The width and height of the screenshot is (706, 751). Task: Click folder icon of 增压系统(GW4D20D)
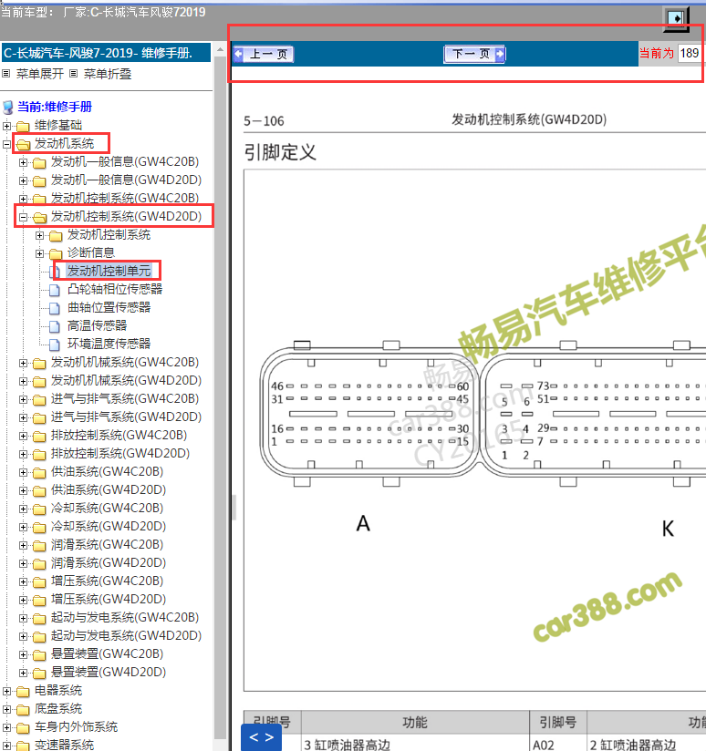click(x=39, y=600)
